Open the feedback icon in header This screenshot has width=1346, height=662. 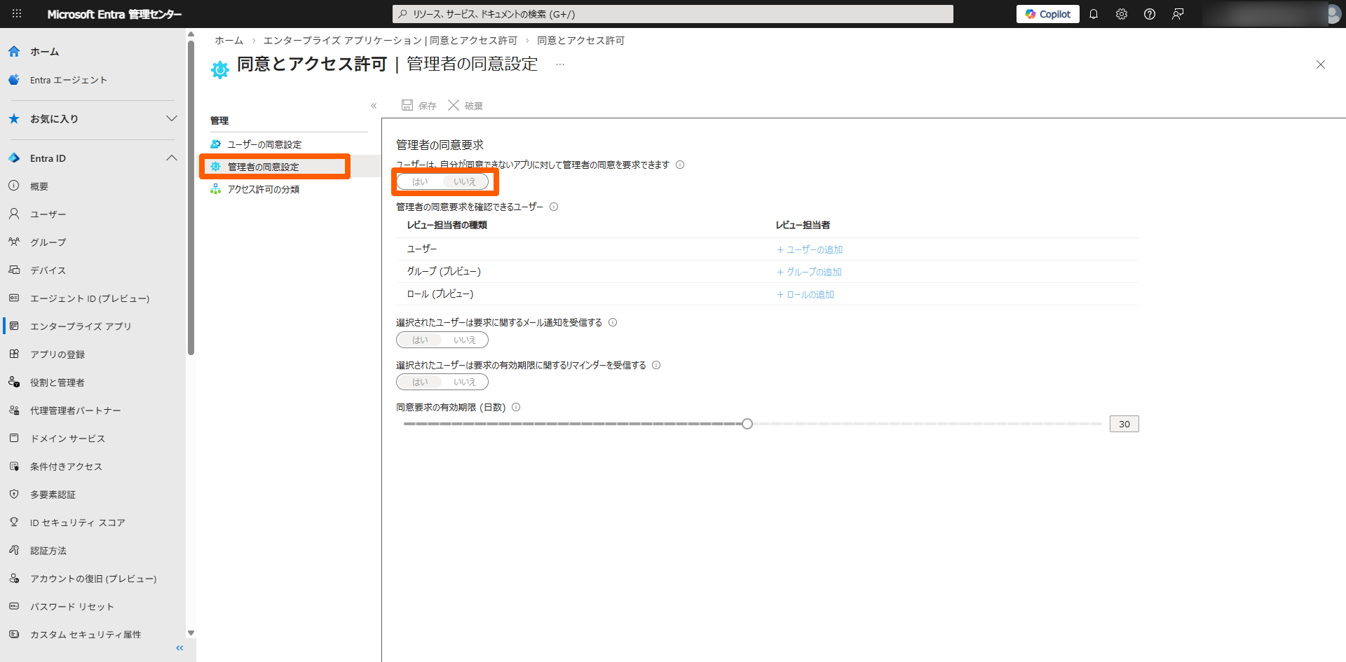click(x=1178, y=14)
